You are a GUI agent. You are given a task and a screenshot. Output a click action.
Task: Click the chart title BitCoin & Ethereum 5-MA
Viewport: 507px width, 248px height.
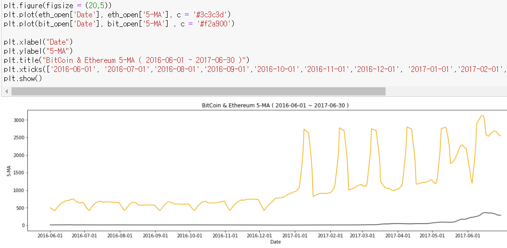(275, 105)
